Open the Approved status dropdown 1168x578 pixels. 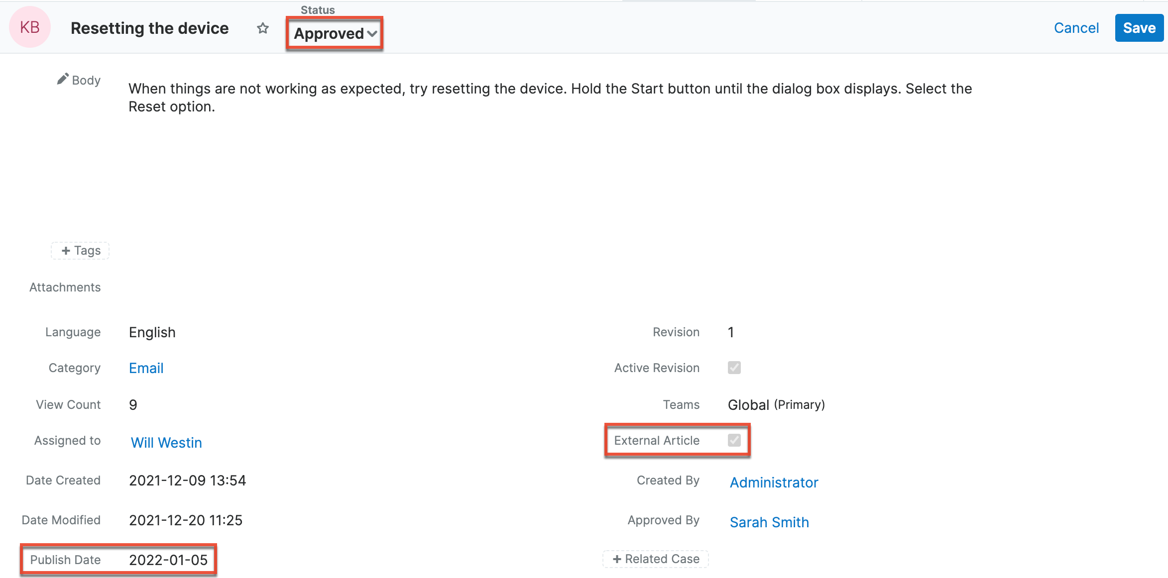[x=329, y=34]
